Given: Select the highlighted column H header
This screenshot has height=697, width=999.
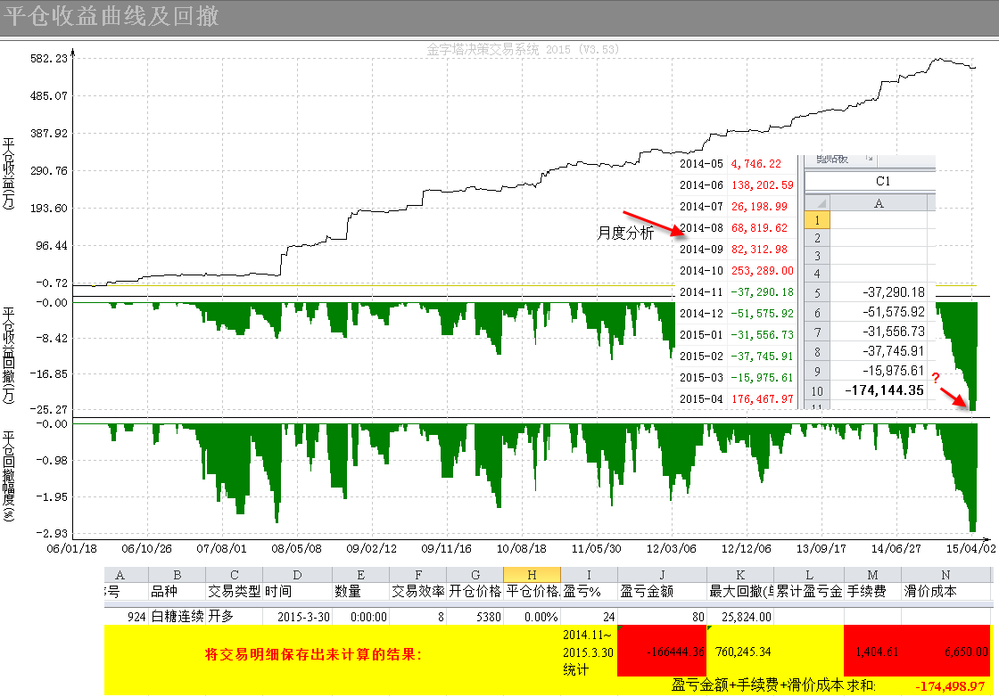Looking at the screenshot, I should [532, 575].
